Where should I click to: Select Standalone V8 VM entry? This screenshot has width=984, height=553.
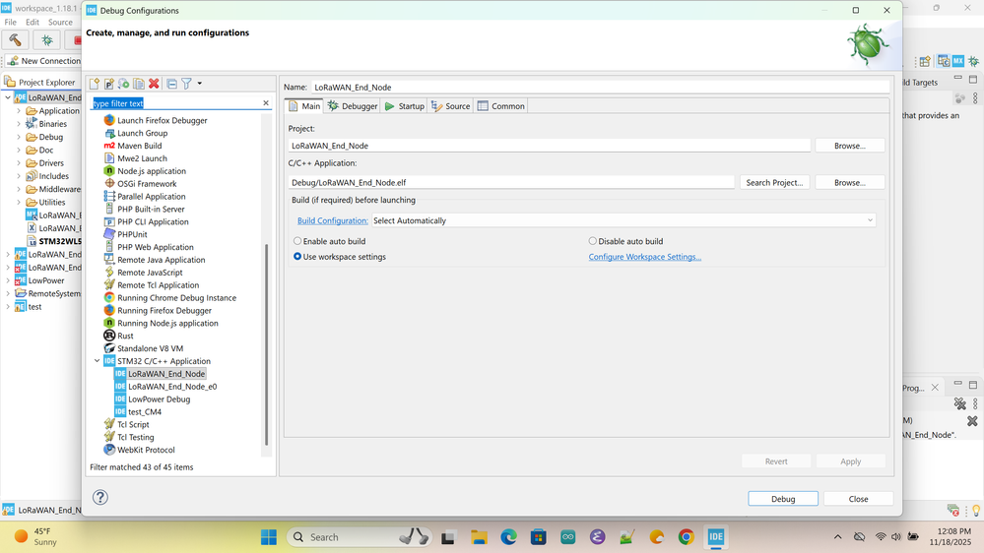150,348
